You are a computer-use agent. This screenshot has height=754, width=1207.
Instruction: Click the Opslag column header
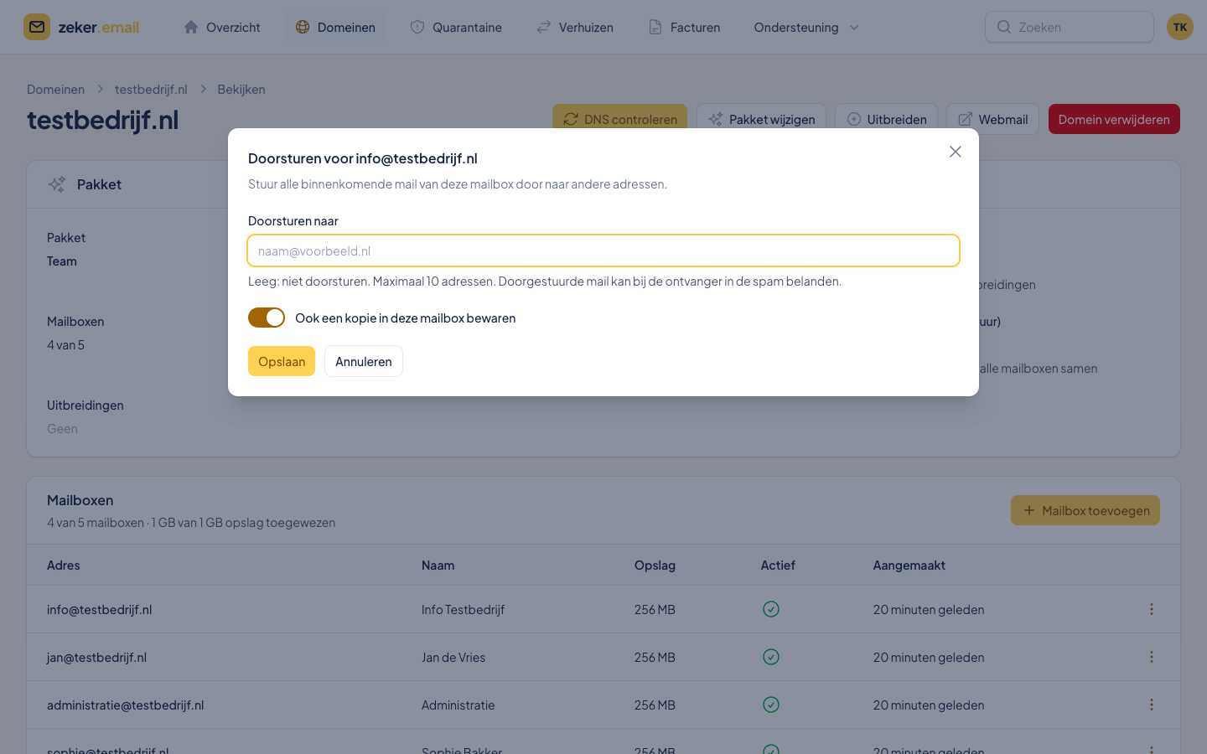(655, 565)
